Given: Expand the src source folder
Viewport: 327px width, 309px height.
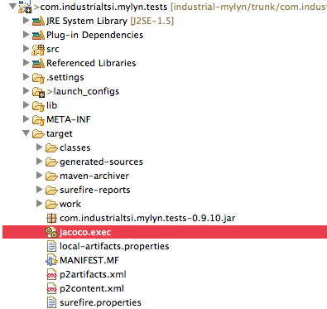Looking at the screenshot, I should (26, 48).
